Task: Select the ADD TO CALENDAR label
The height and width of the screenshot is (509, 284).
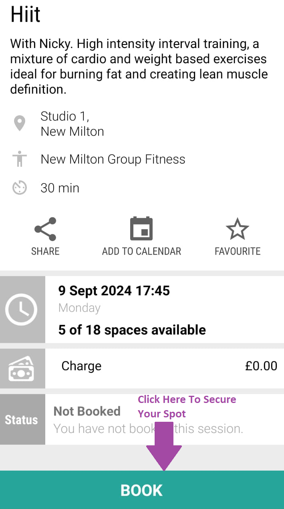Action: point(141,251)
